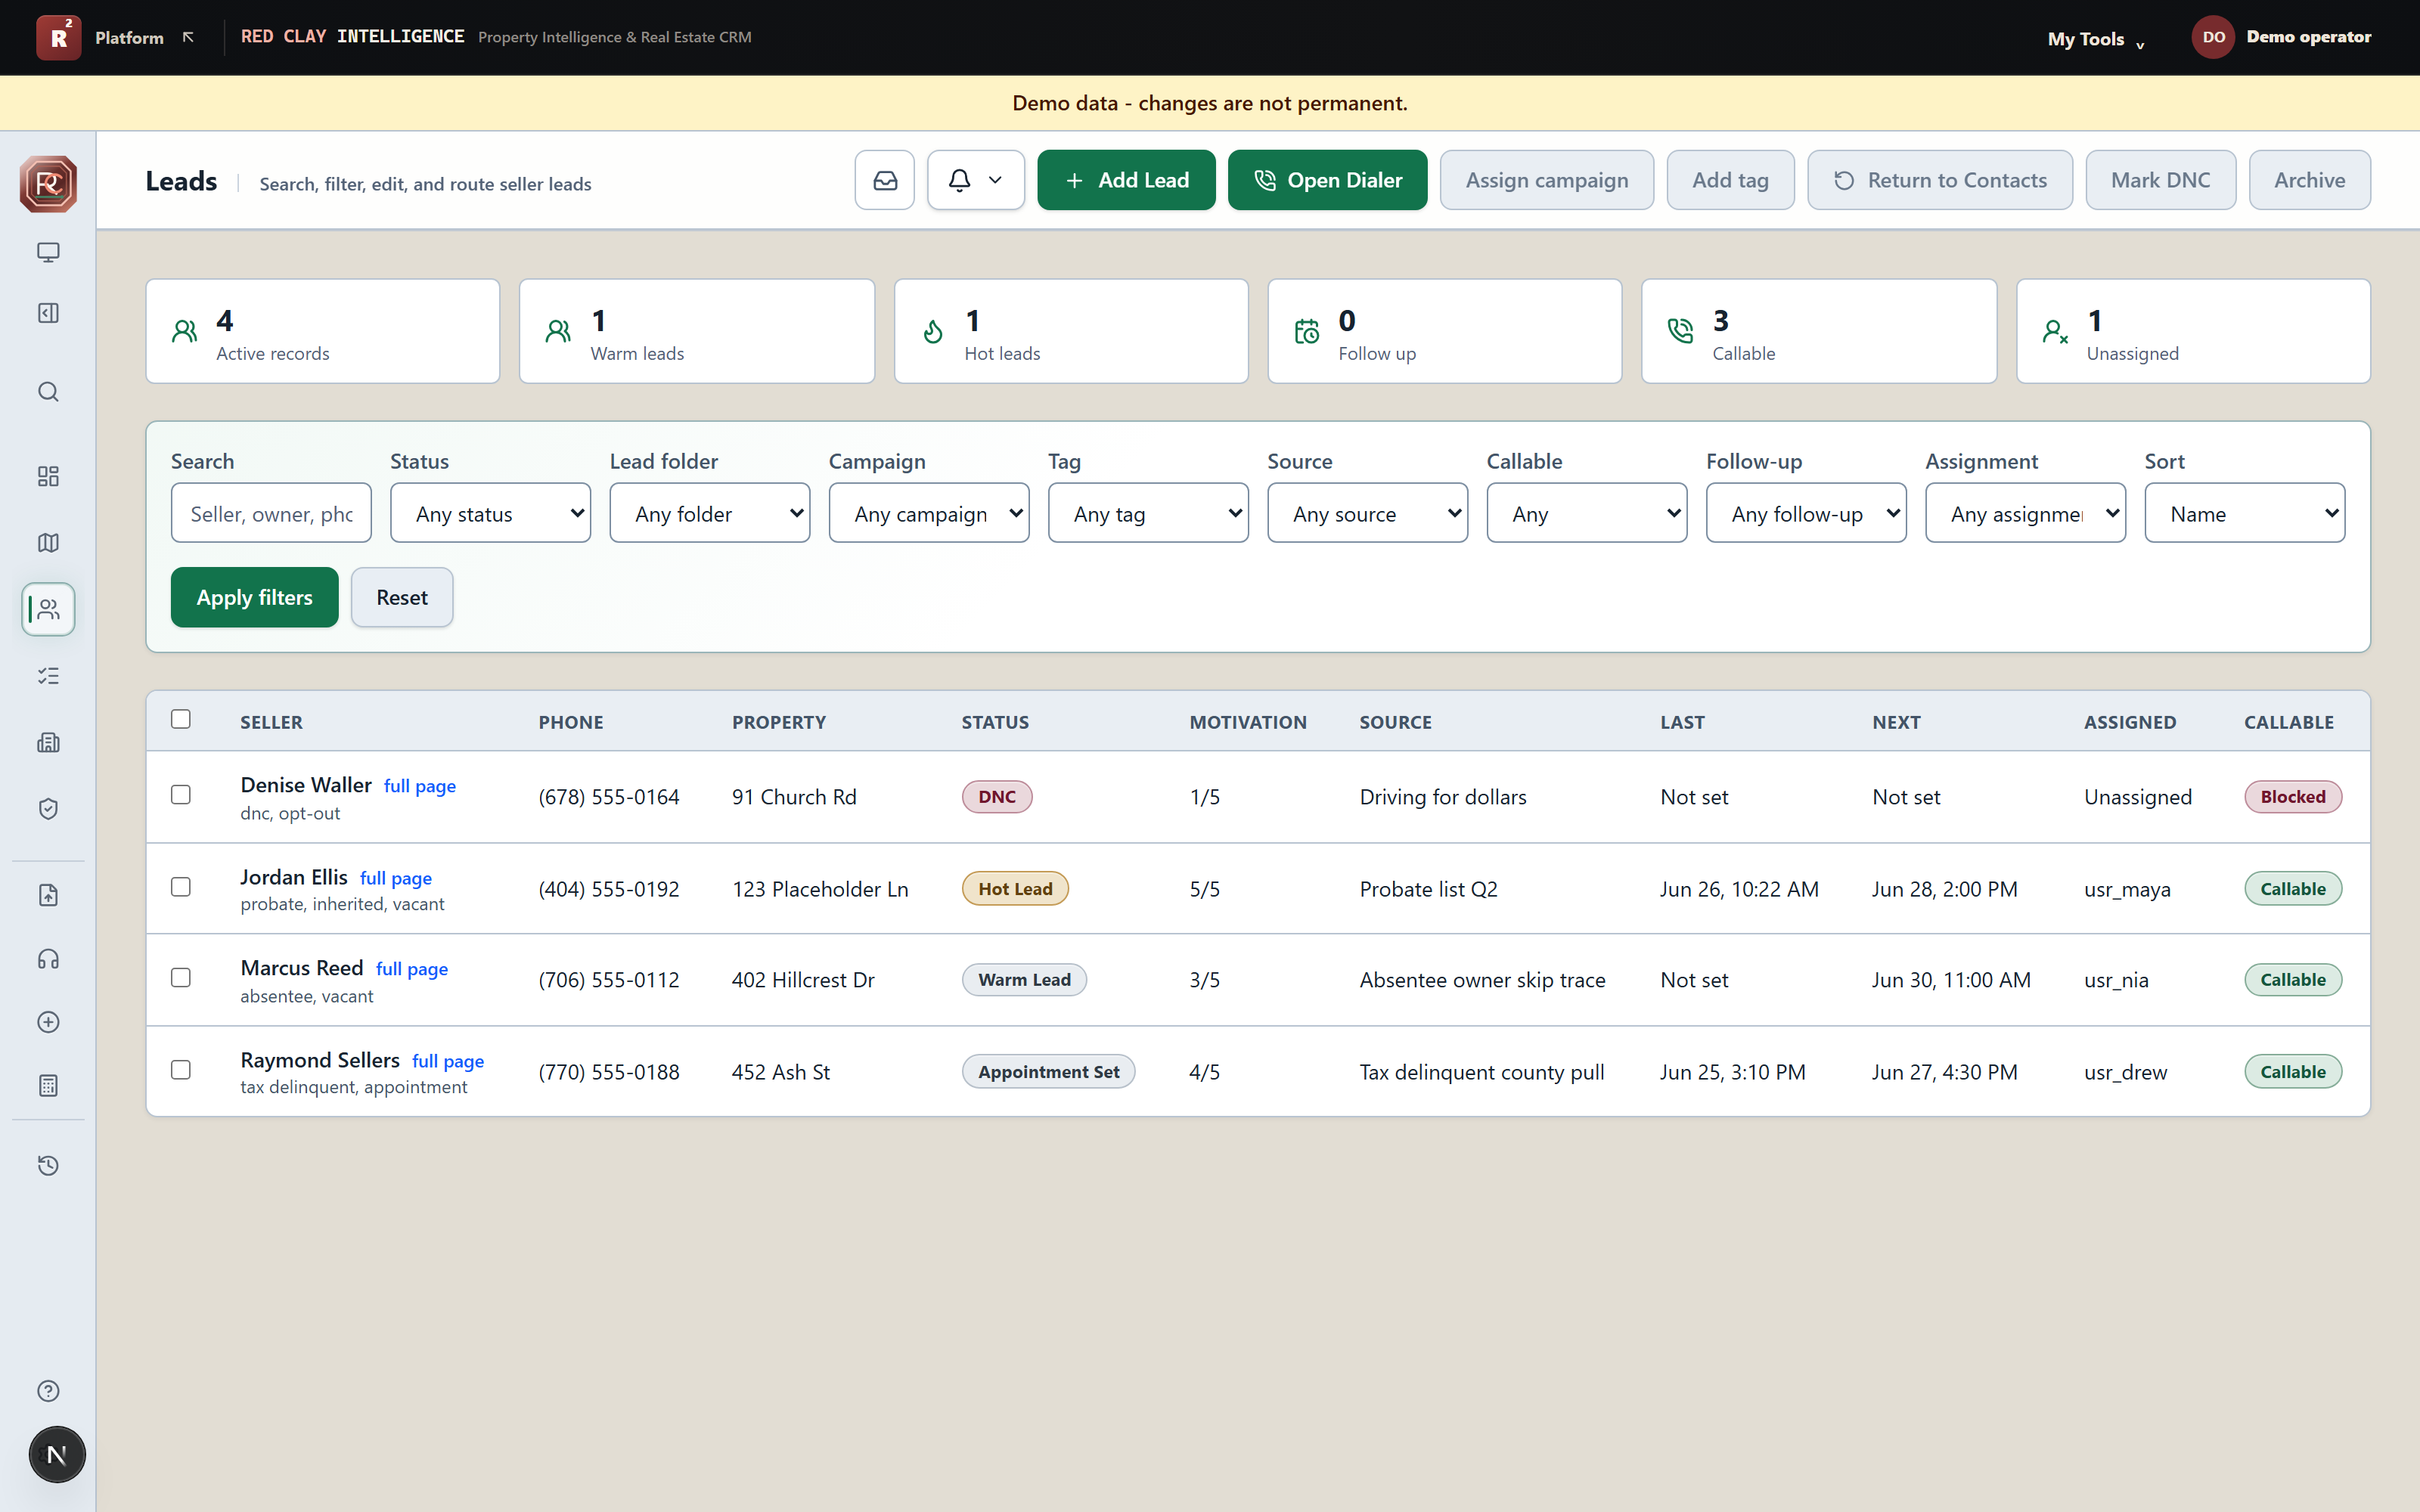
Task: Open the Tag dropdown
Action: 1148,513
